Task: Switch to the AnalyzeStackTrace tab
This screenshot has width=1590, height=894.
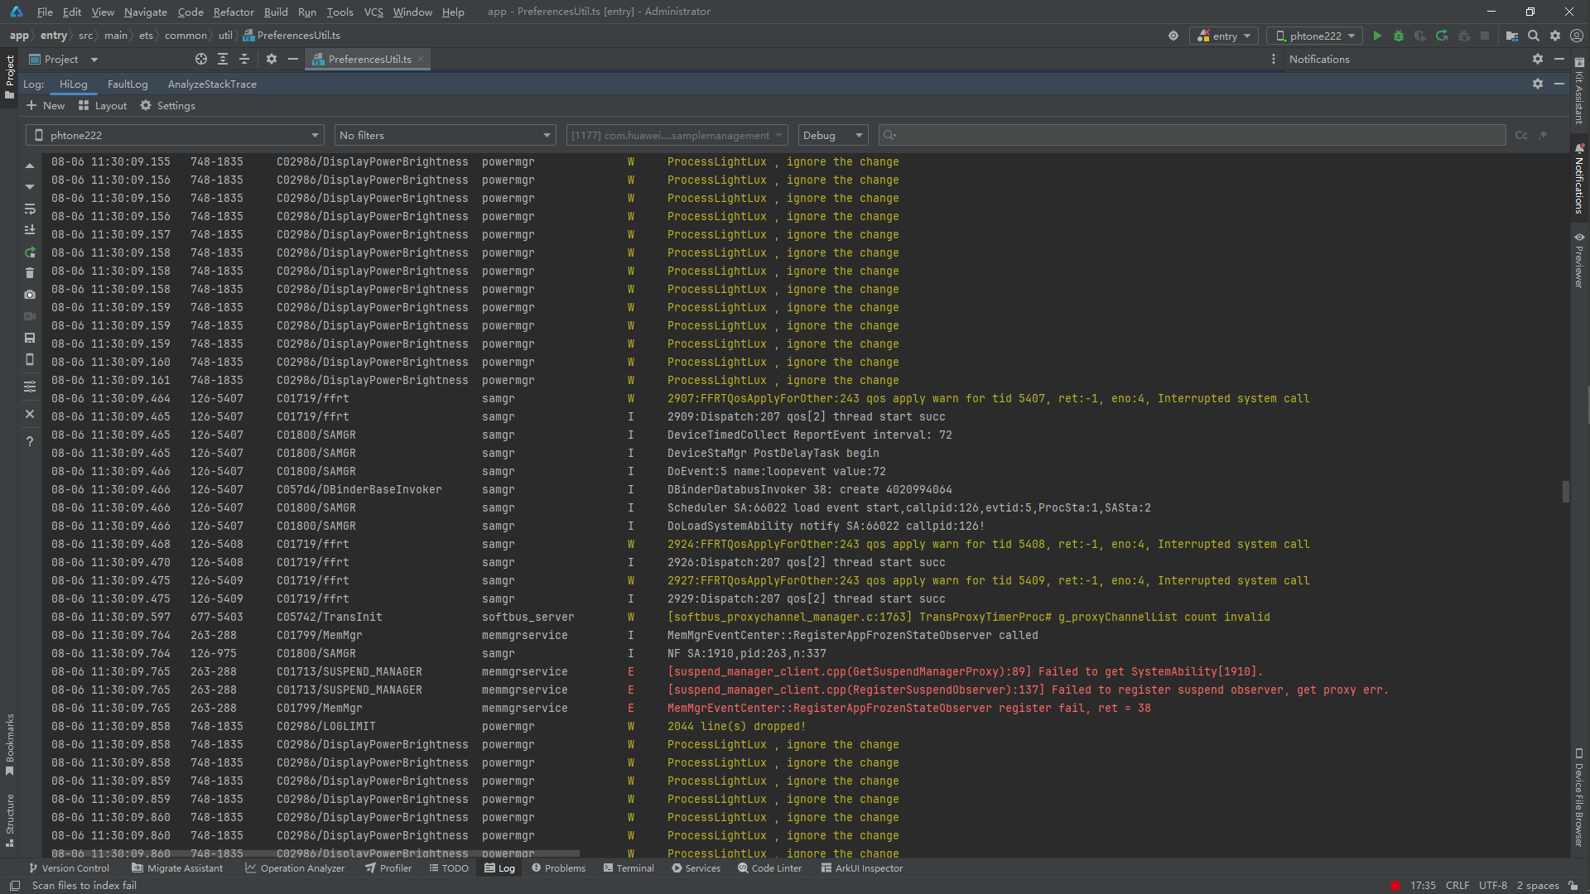Action: pos(212,84)
